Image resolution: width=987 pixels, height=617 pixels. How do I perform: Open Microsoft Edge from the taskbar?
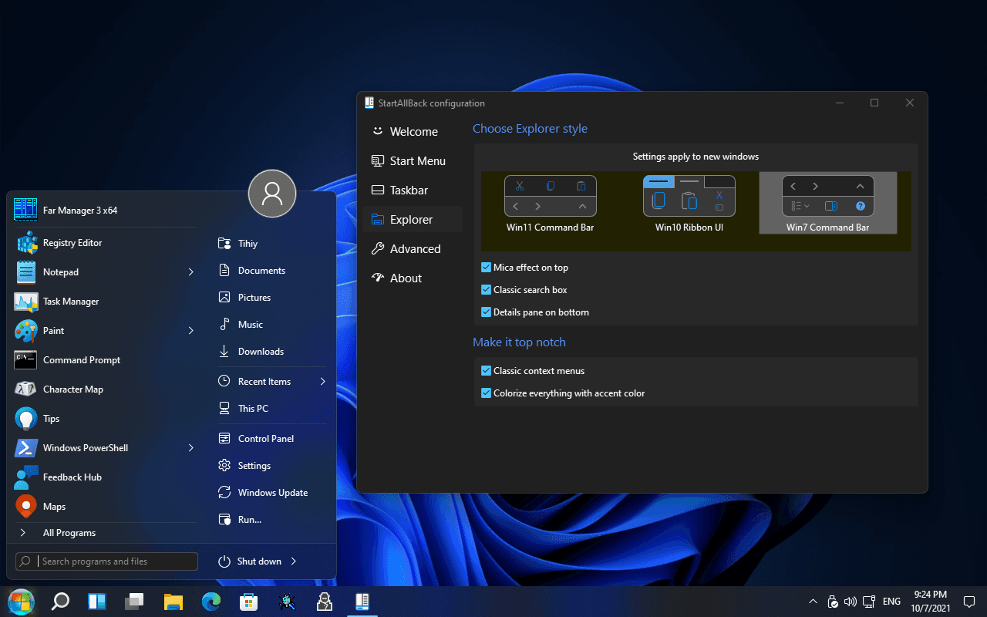(x=211, y=602)
